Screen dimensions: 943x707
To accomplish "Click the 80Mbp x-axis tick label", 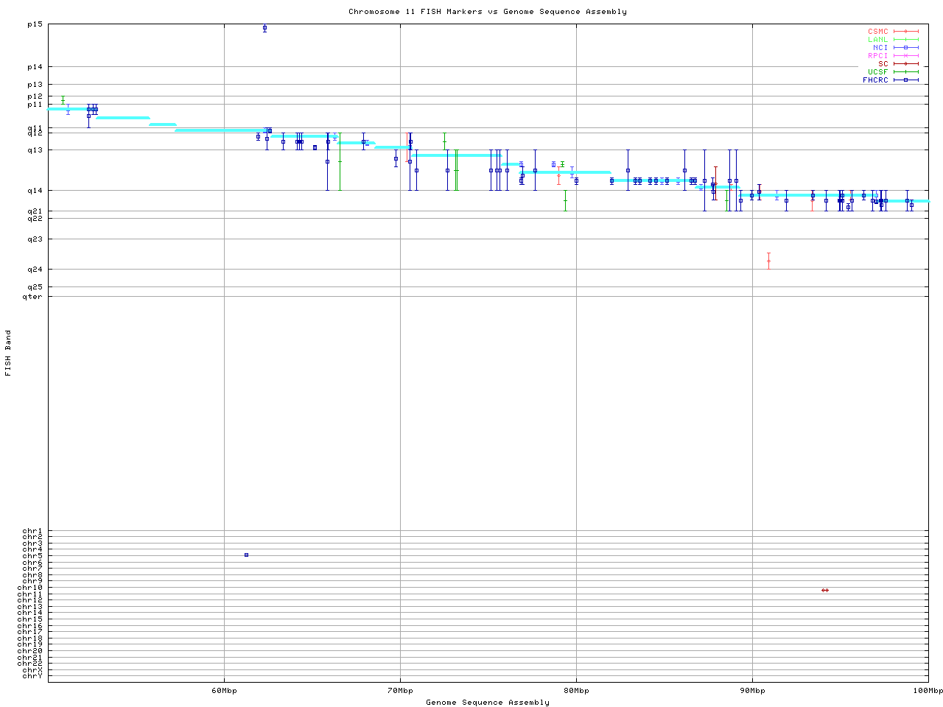I will (576, 691).
